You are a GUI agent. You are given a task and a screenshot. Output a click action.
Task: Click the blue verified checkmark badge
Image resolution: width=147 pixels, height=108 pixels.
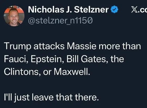tap(114, 9)
